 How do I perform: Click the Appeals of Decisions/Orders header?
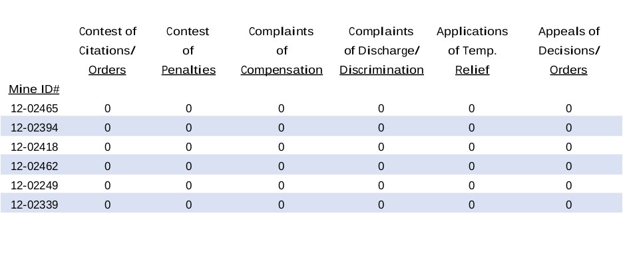pos(568,50)
